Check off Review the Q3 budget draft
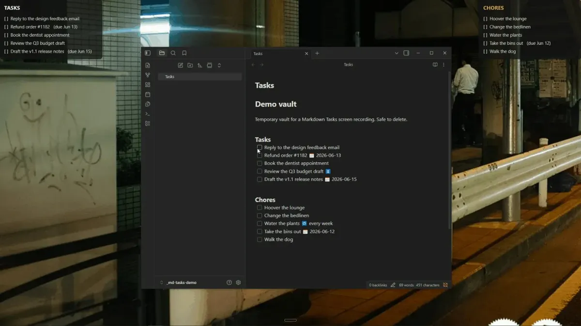The height and width of the screenshot is (326, 581). (x=260, y=171)
